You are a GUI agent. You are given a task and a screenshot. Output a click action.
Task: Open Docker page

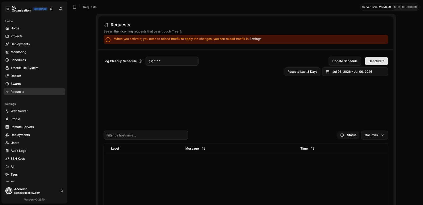34,76
